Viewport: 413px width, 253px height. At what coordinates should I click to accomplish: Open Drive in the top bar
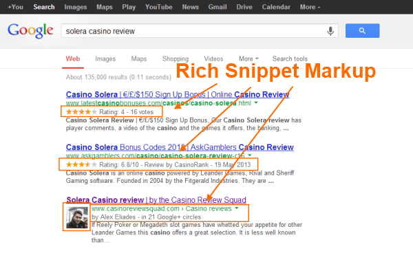pos(244,7)
